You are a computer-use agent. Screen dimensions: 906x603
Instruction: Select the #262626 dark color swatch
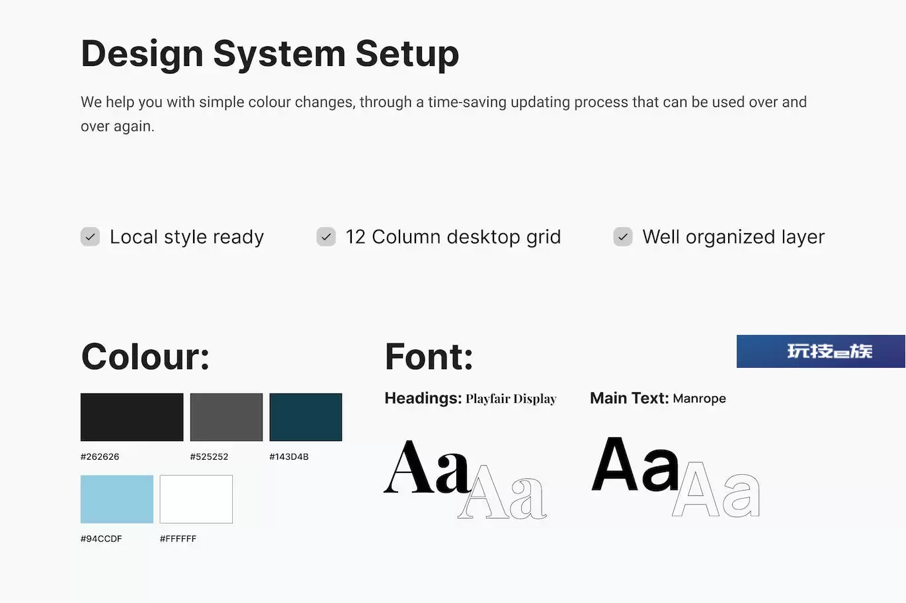[x=132, y=417]
